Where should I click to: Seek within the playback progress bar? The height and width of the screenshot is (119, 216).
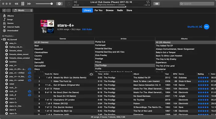pyautogui.click(x=111, y=7)
